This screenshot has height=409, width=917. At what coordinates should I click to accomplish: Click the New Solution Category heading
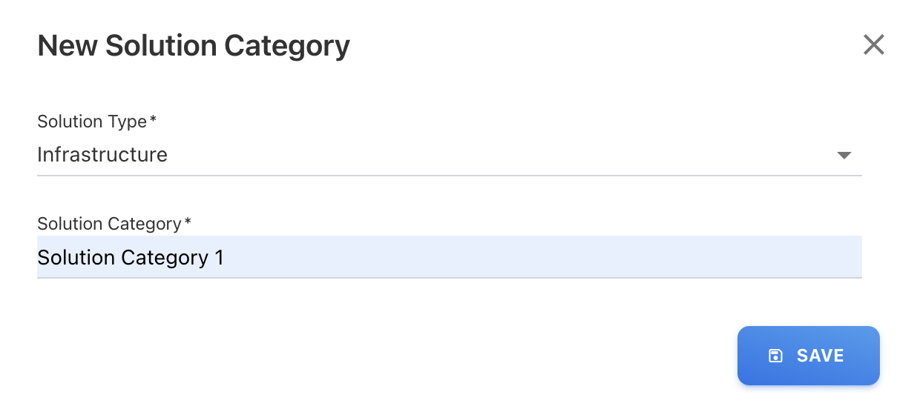point(194,46)
